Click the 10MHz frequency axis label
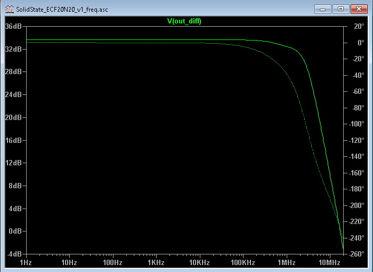Viewport: 373px width, 272px height. 329,262
